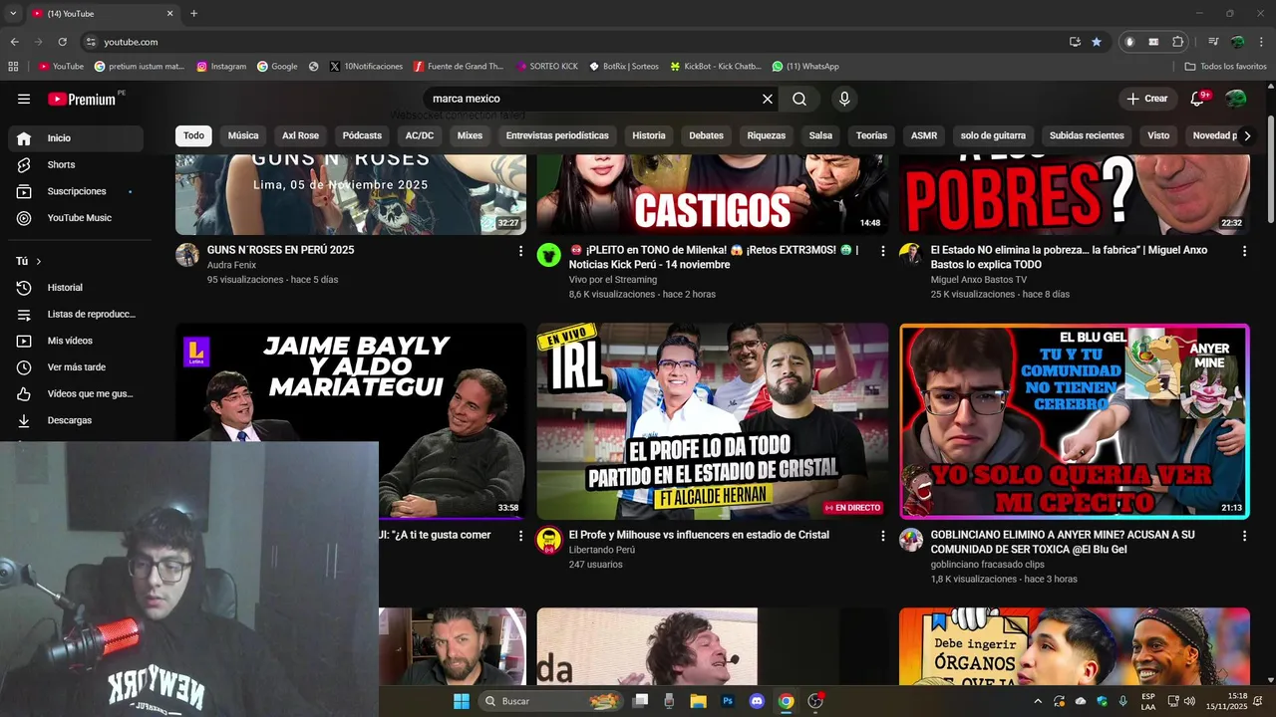Select the AC/DC filter chip
Image resolution: width=1276 pixels, height=717 pixels.
tap(420, 135)
